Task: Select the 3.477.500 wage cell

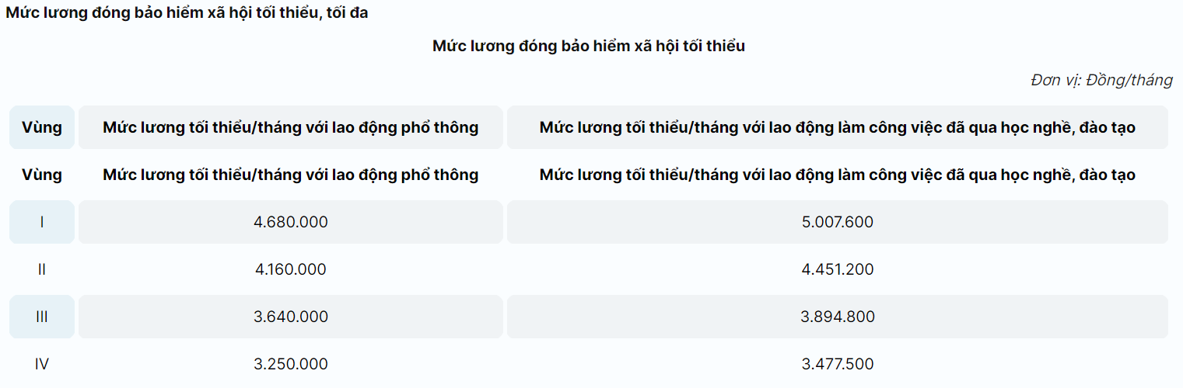Action: (837, 364)
